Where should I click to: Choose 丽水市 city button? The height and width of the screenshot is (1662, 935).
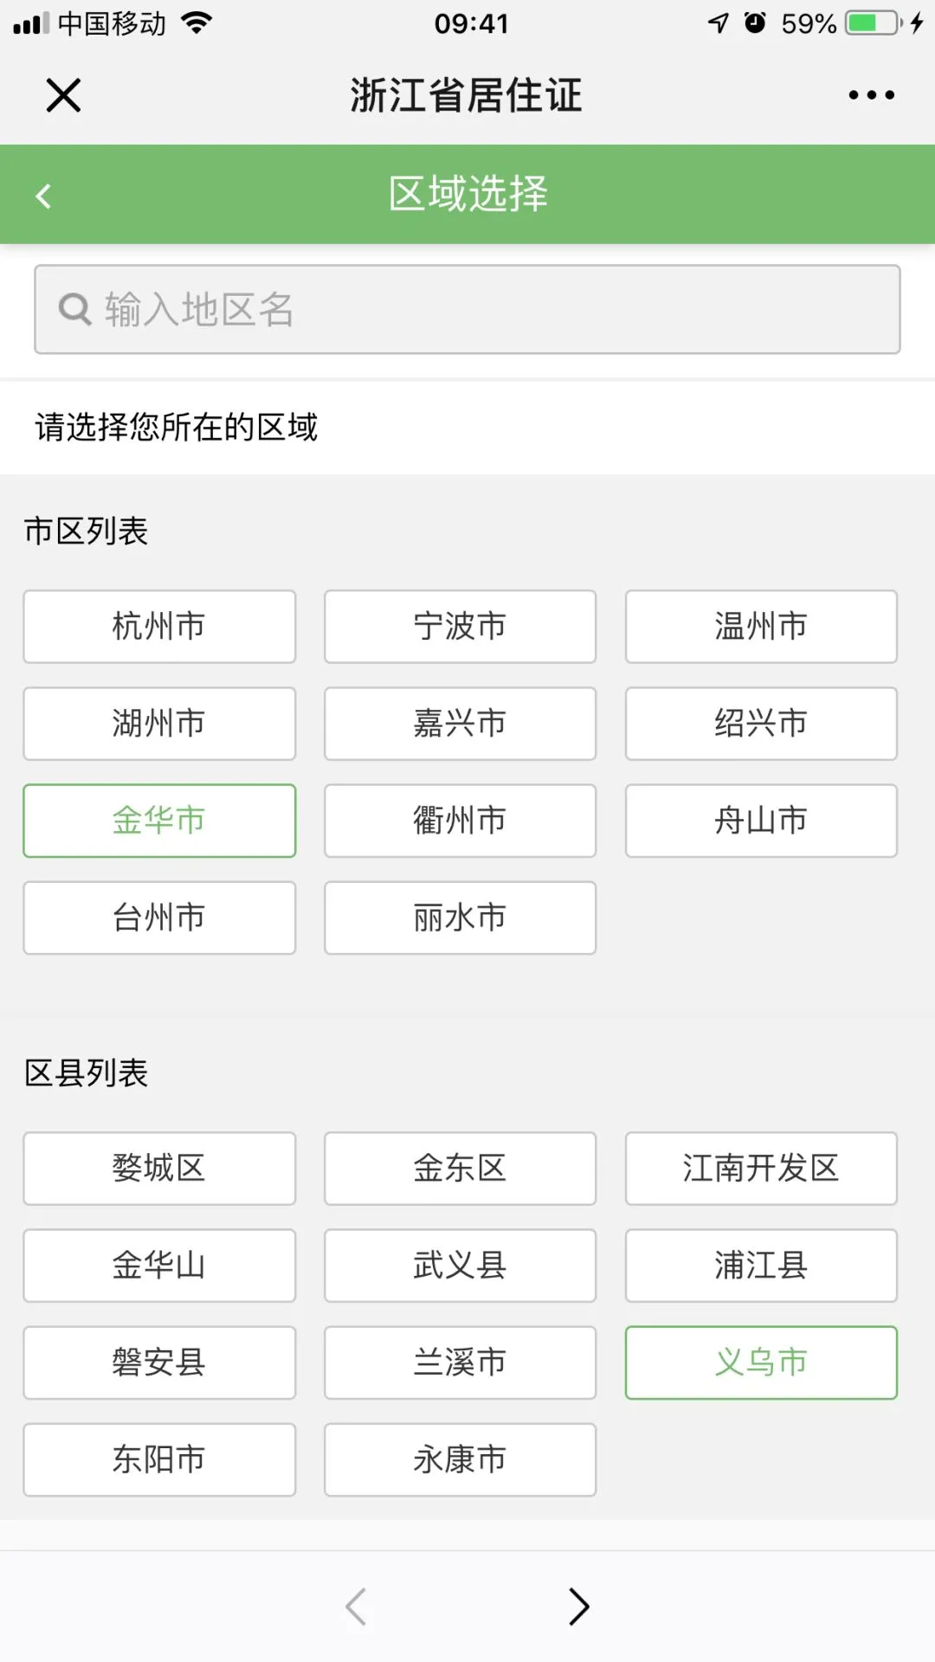(461, 918)
